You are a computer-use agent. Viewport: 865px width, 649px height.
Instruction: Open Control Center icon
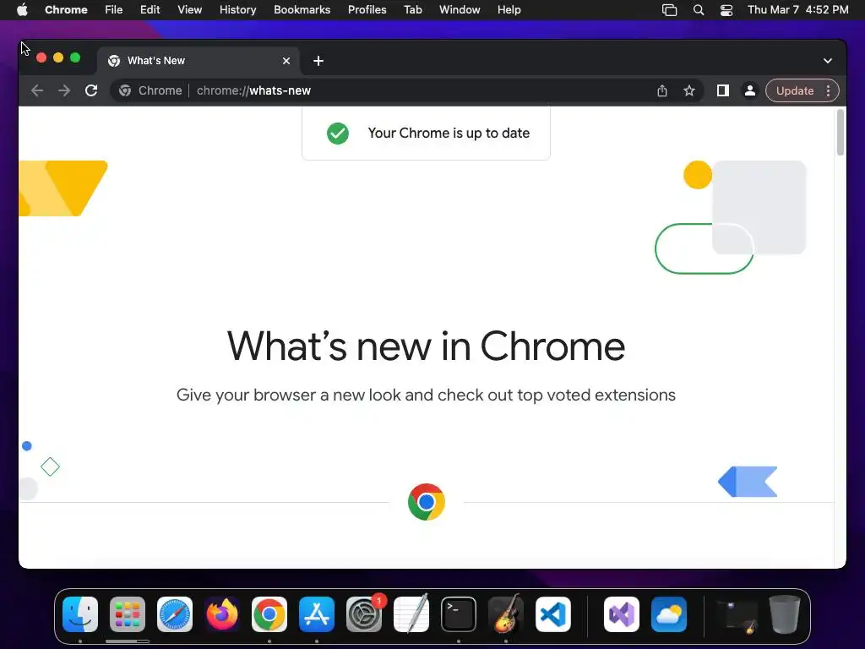(726, 10)
